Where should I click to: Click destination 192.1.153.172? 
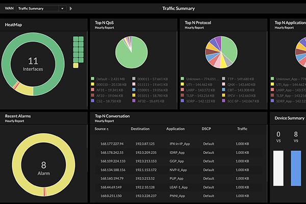pos(146,170)
